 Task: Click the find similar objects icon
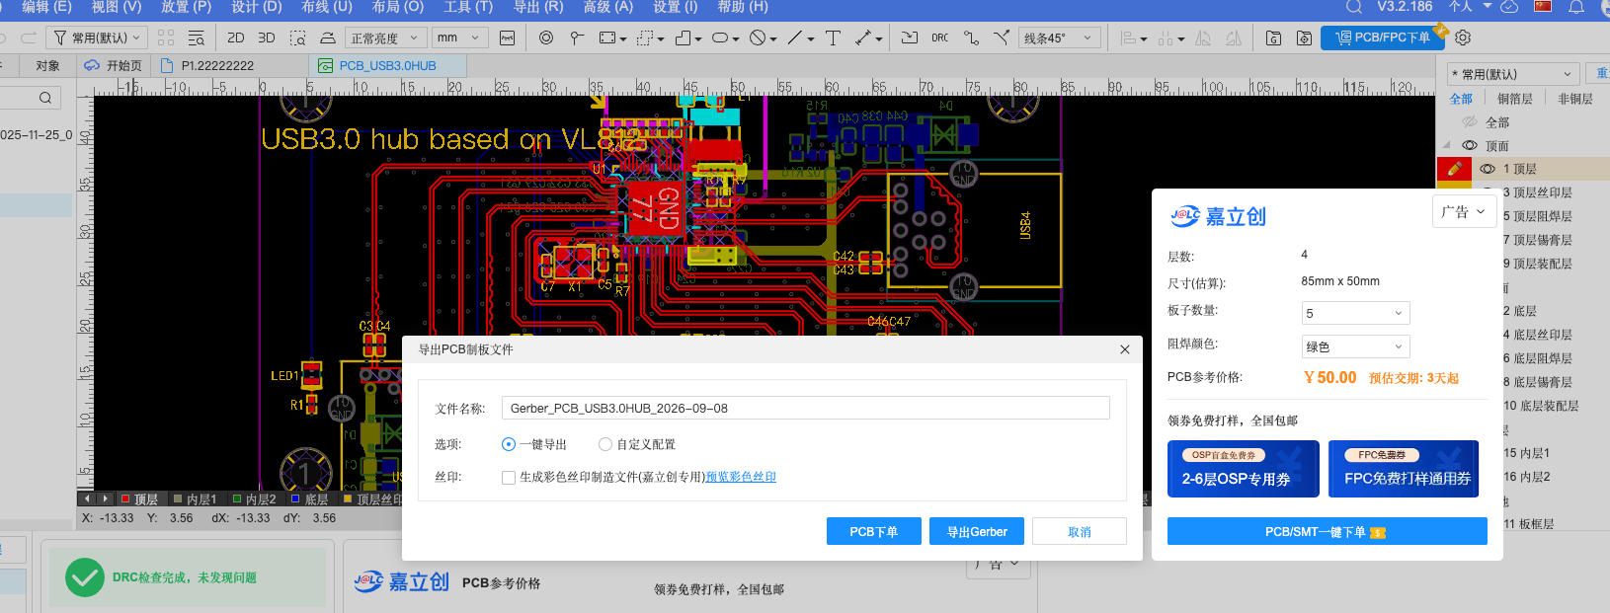(x=197, y=38)
